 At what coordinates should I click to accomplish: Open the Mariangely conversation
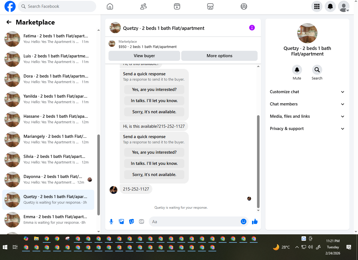point(48,139)
